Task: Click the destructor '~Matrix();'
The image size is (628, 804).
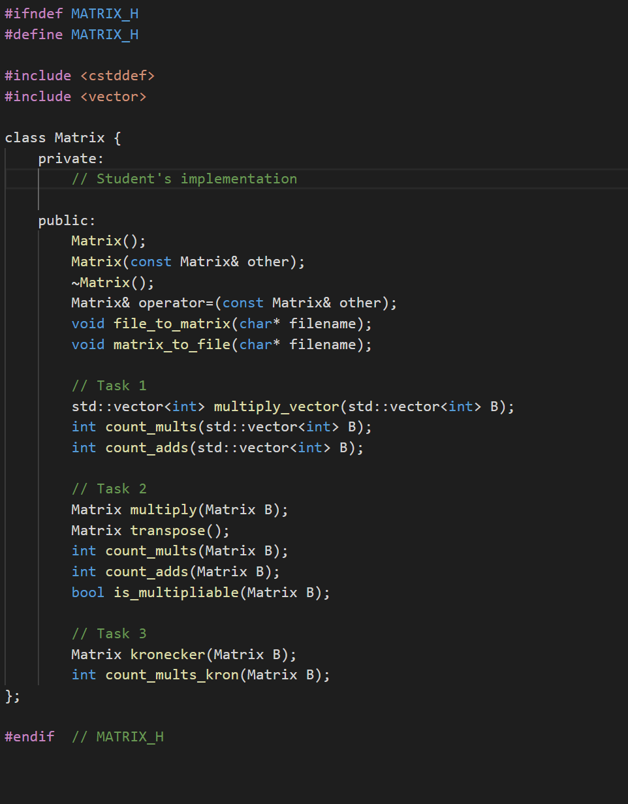Action: pyautogui.click(x=113, y=283)
